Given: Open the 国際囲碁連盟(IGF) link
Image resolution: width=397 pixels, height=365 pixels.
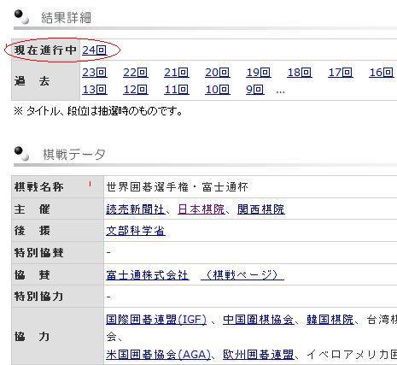Looking at the screenshot, I should [x=156, y=320].
